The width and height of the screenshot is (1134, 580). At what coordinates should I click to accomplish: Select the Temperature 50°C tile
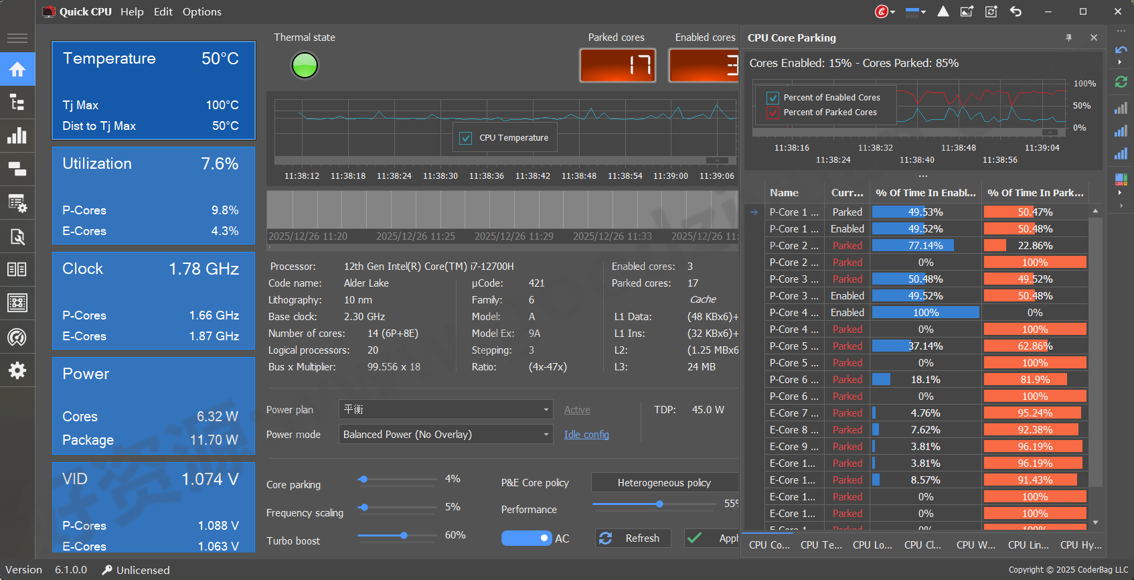click(x=153, y=90)
